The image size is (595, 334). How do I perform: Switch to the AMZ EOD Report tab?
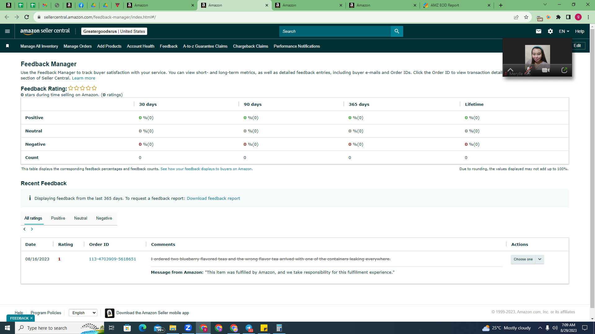456,5
